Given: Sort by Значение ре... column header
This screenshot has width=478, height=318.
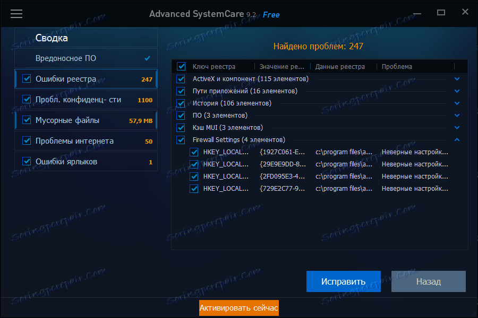Looking at the screenshot, I should click(281, 67).
